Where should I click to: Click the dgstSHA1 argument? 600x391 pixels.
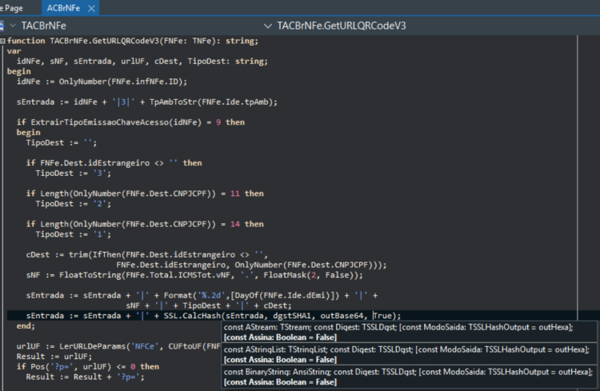tap(292, 316)
